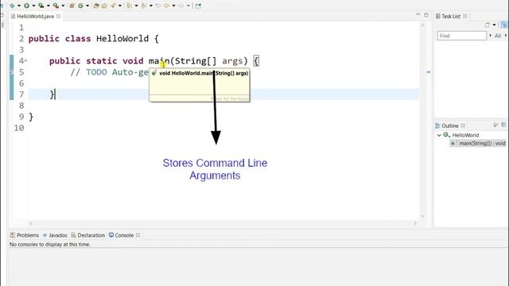
Task: Open the Back history dropdown arrow
Action: click(x=173, y=6)
